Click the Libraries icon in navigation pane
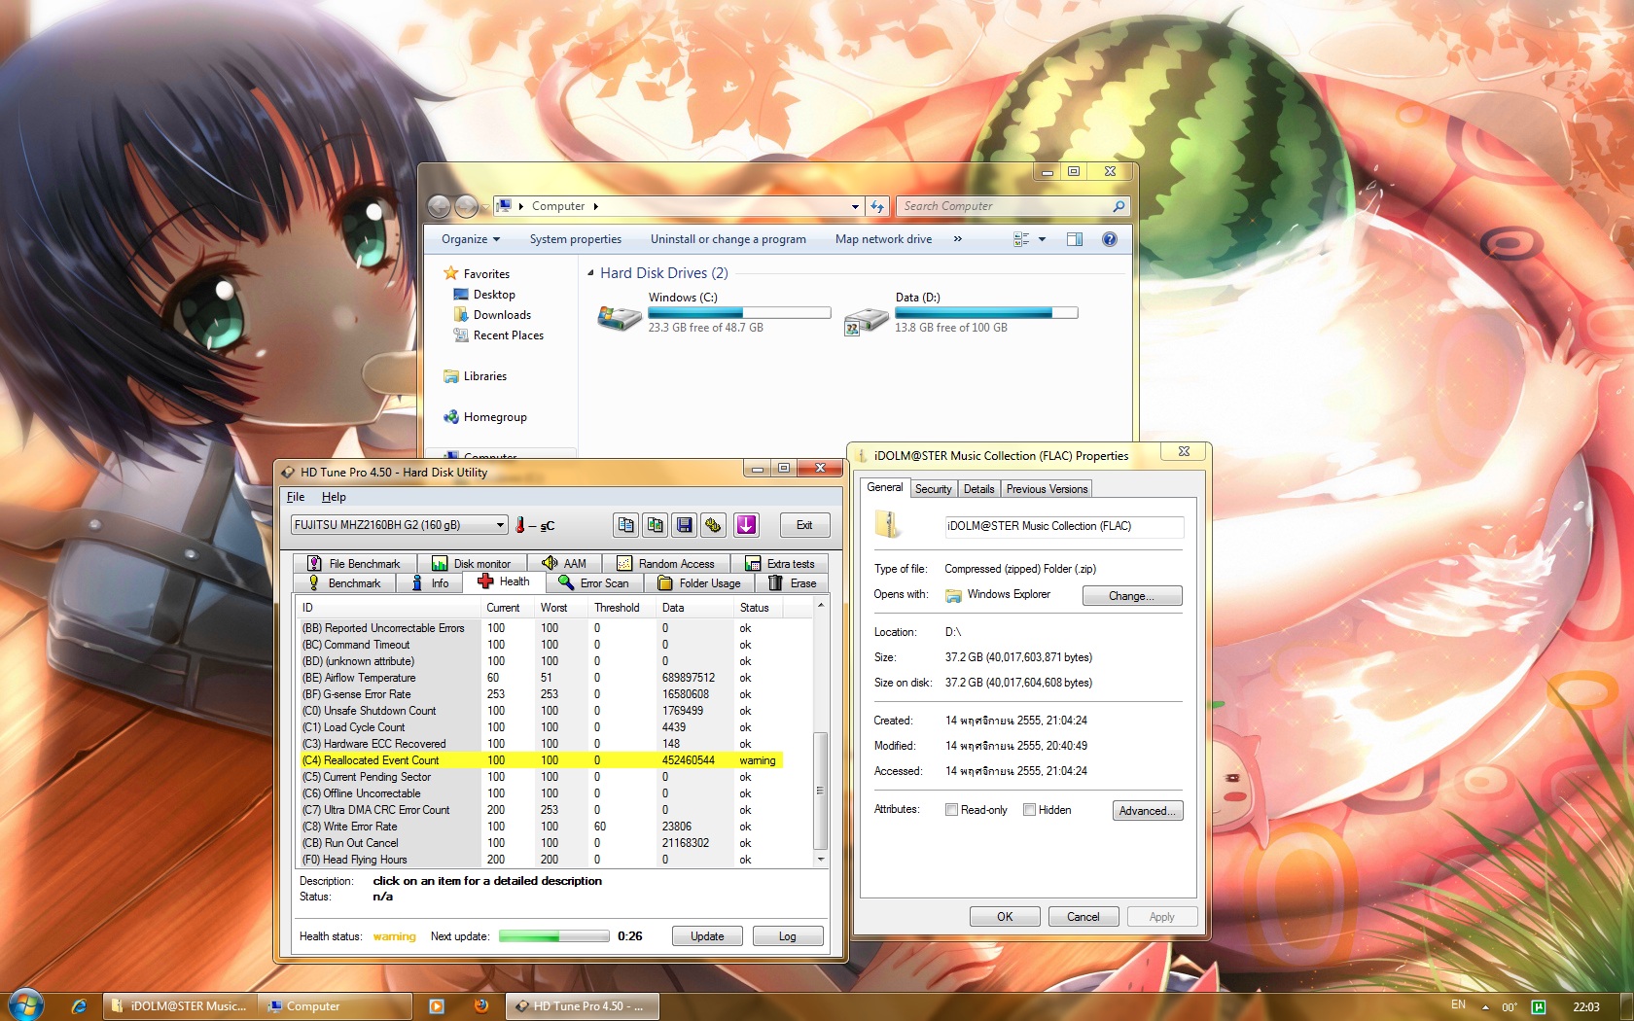 [x=451, y=376]
